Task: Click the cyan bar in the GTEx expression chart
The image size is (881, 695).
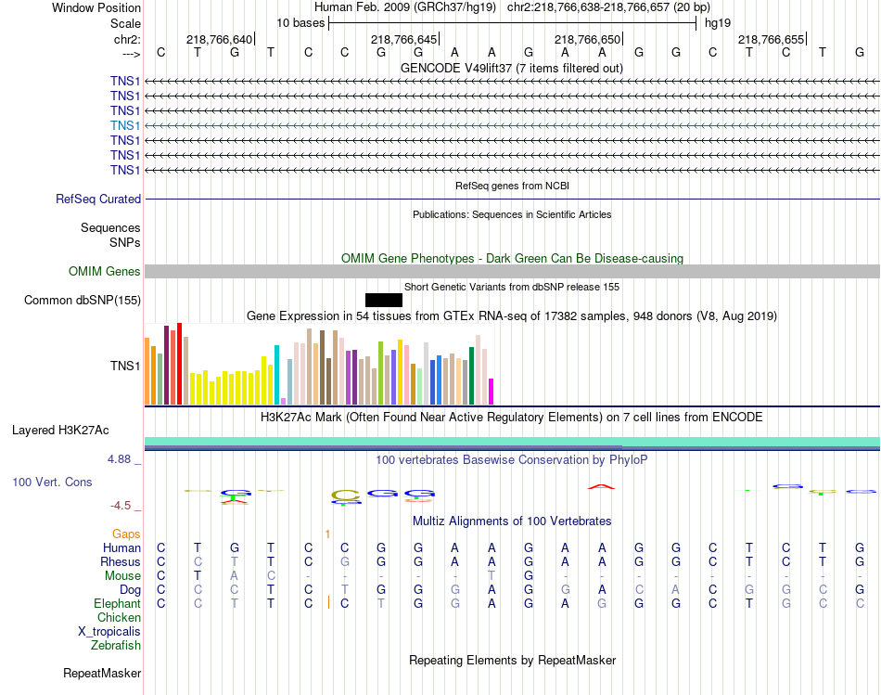Action: tap(276, 374)
